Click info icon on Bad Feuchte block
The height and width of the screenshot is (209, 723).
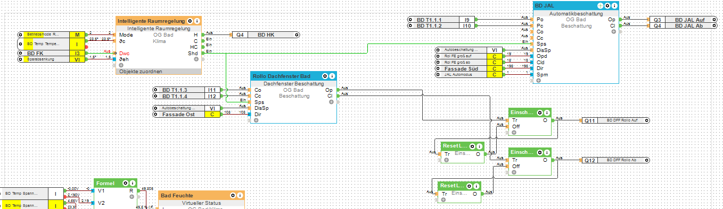240,196
